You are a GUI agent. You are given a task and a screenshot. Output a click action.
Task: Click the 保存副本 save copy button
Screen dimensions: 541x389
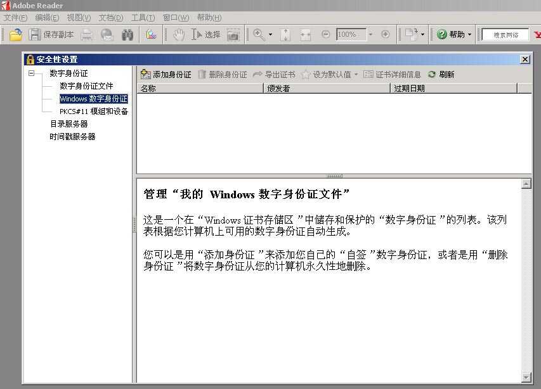[51, 34]
